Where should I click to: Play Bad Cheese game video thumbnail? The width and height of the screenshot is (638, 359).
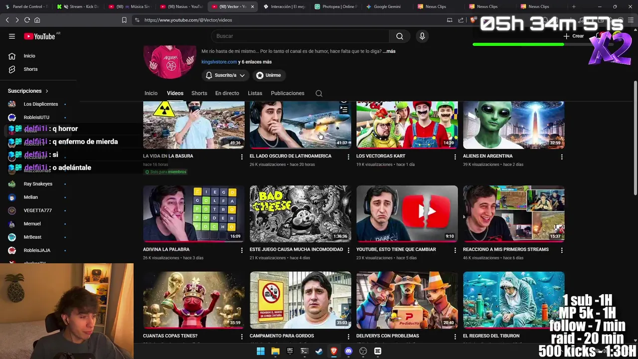301,214
